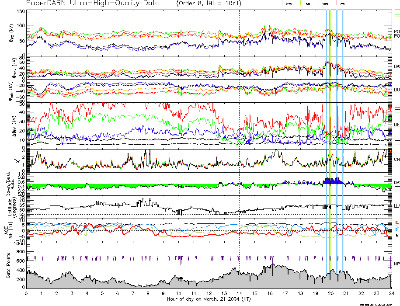Click the '1000' tick on the Data Points panel
The width and height of the screenshot is (400, 306).
click(x=19, y=243)
